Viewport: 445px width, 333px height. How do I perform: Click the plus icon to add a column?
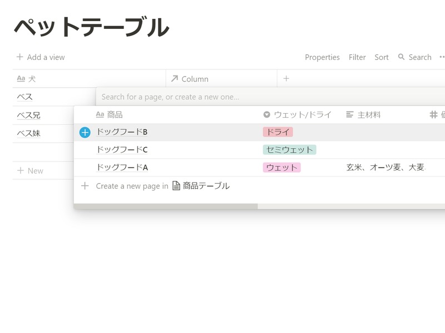coord(286,79)
